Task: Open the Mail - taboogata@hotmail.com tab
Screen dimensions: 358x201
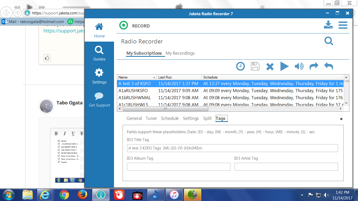Action: coord(33,21)
